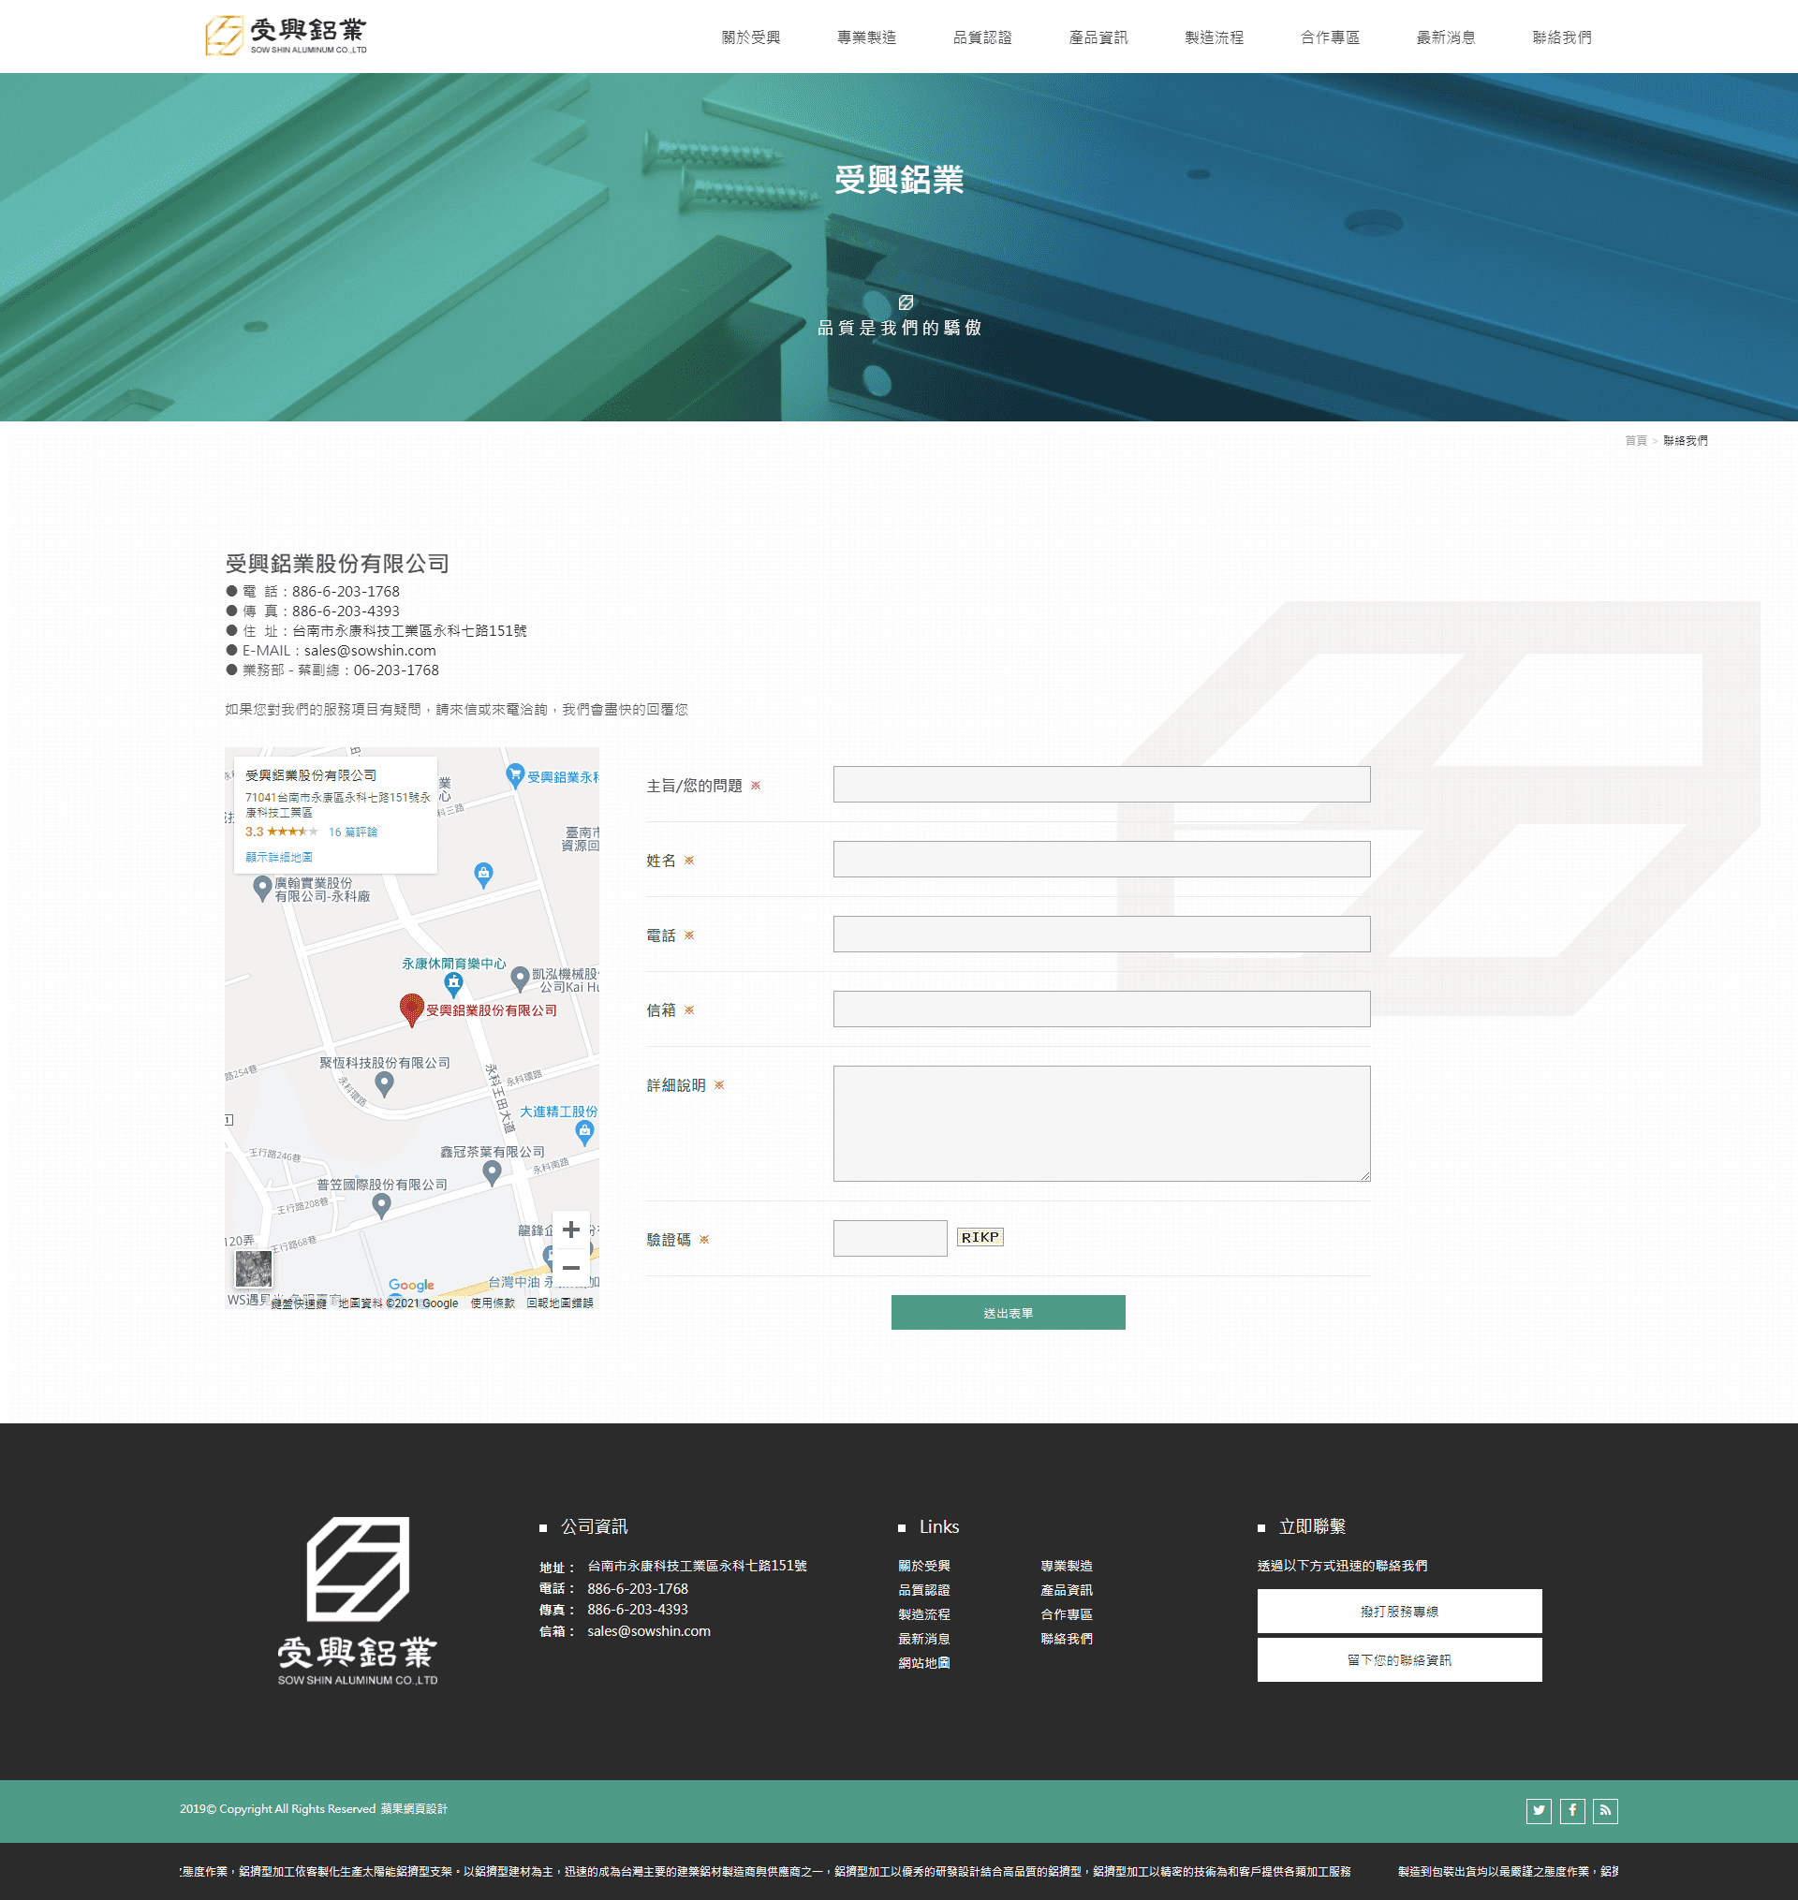Open the RSS feed icon in footer

[1605, 1810]
